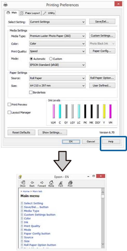This screenshot has height=251, width=127.
Task: Open the Select Setting dropdown
Action: [x=57, y=22]
